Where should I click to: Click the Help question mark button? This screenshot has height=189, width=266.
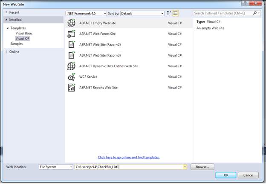pos(245,3)
